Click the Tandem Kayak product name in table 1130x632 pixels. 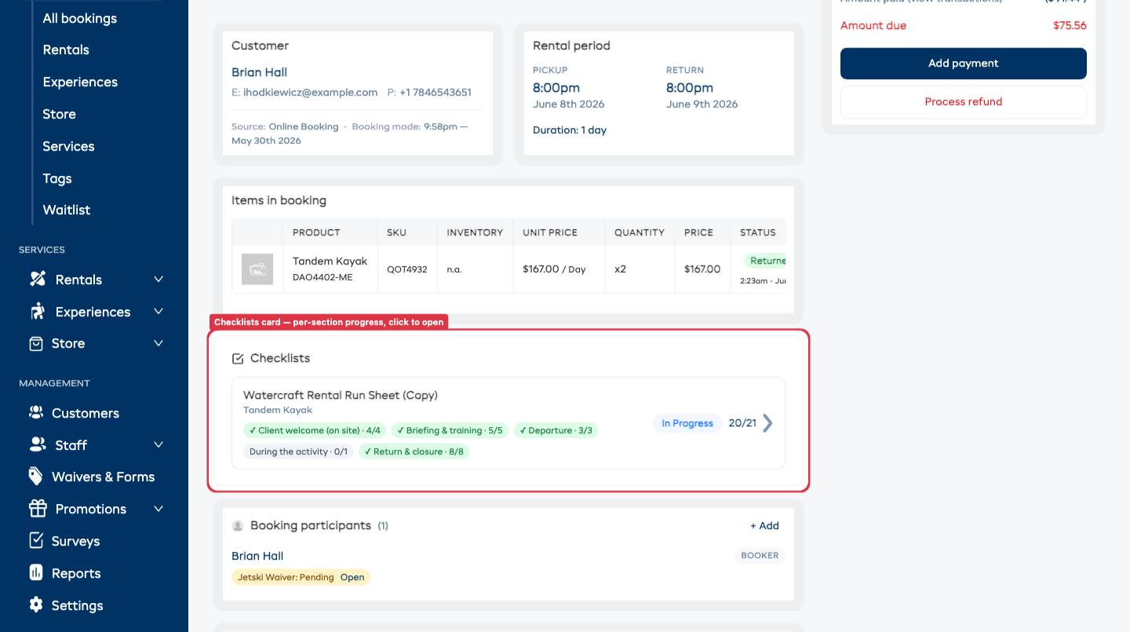coord(330,261)
